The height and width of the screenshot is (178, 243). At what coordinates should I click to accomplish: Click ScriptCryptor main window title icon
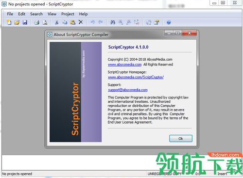4,4
